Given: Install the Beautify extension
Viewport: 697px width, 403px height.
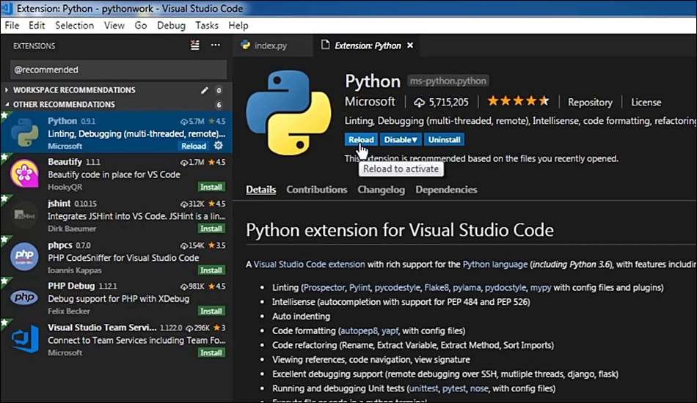Looking at the screenshot, I should pyautogui.click(x=211, y=187).
